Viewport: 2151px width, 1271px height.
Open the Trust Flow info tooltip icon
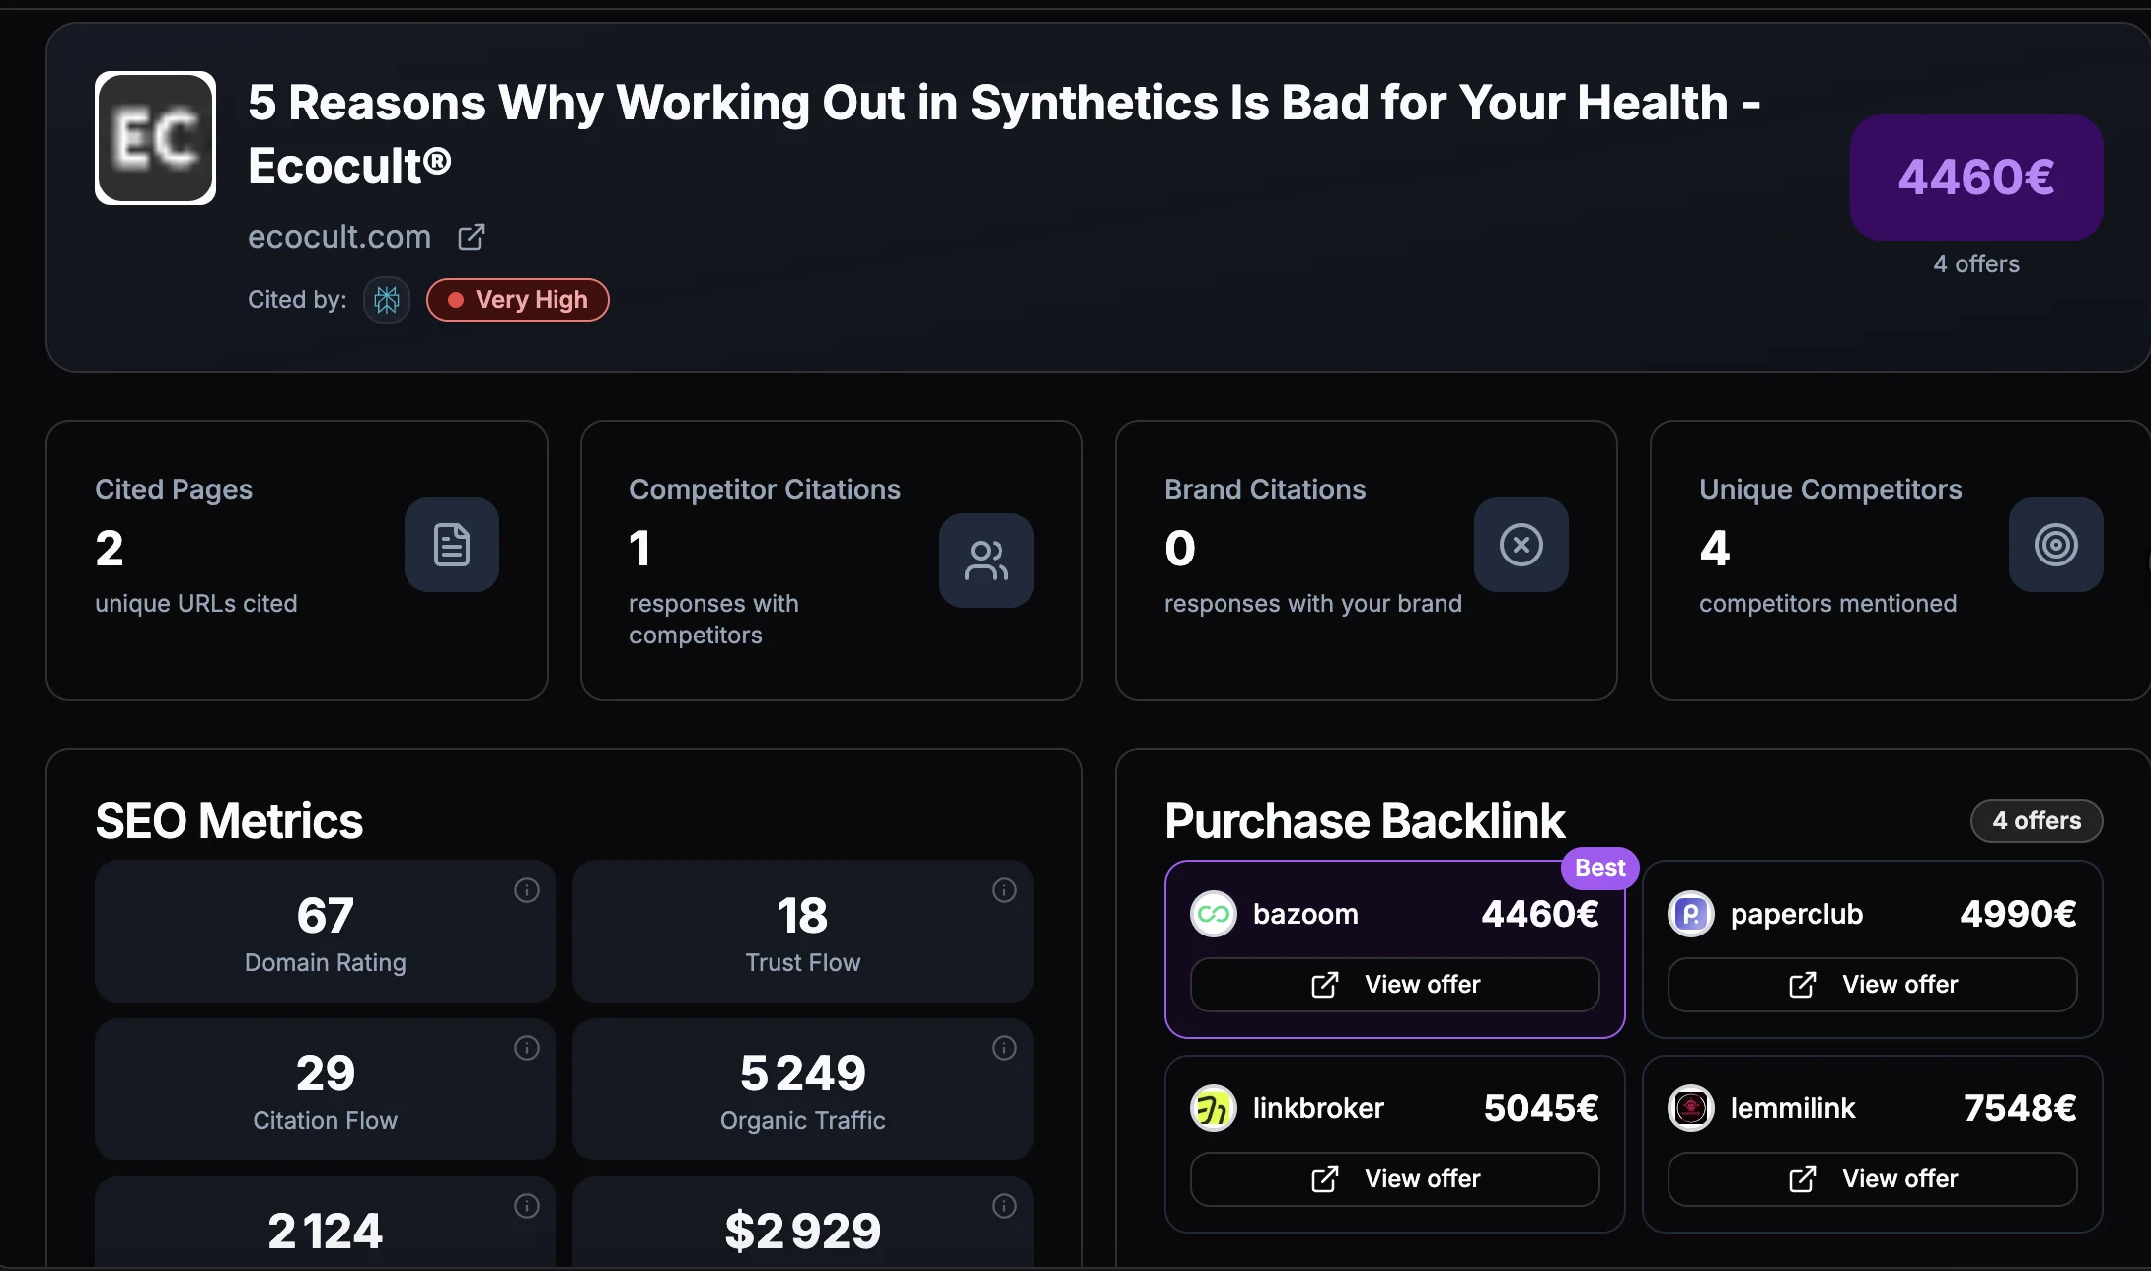point(1004,889)
